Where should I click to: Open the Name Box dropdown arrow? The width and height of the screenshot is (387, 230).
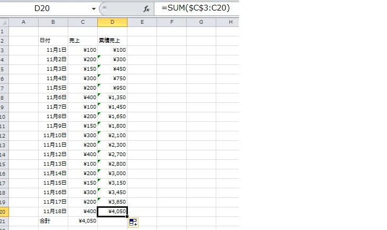94,9
